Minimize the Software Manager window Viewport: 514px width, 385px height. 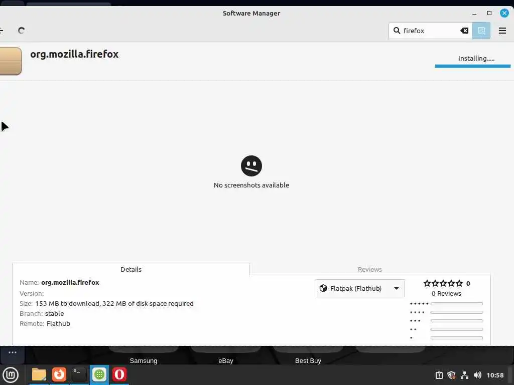pos(474,14)
